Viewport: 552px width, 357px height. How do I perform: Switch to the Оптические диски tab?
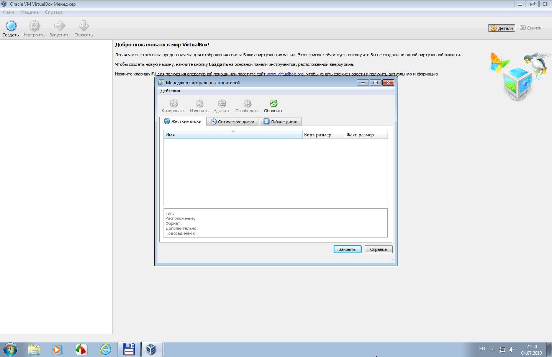233,122
